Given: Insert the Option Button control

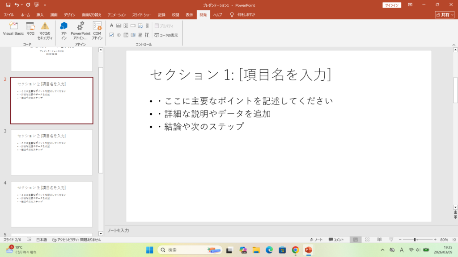Looking at the screenshot, I should (x=119, y=35).
